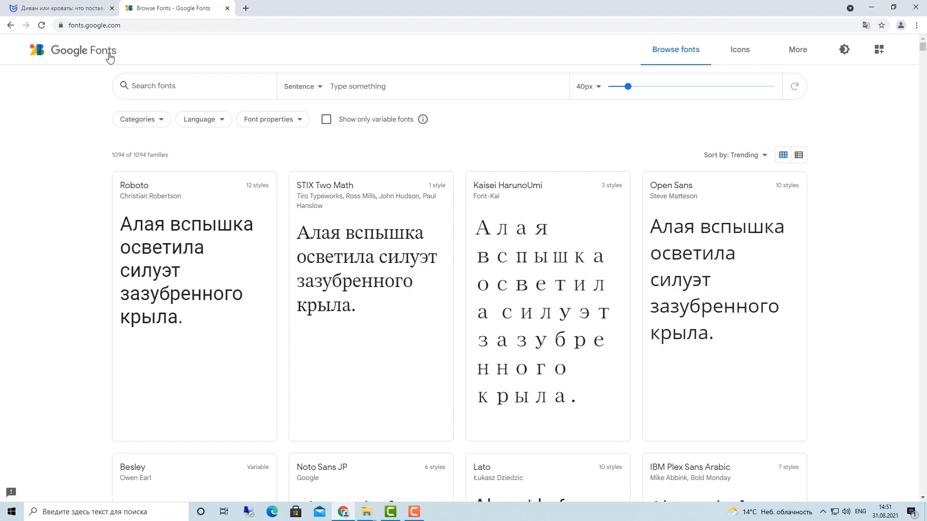Open the page feedback icon

pos(11,492)
